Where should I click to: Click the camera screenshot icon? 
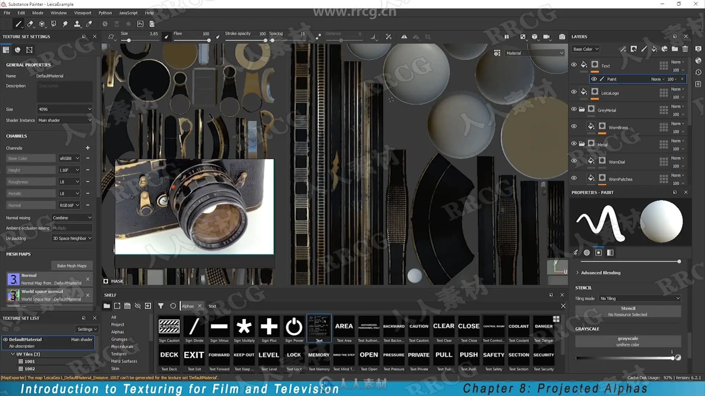point(562,37)
